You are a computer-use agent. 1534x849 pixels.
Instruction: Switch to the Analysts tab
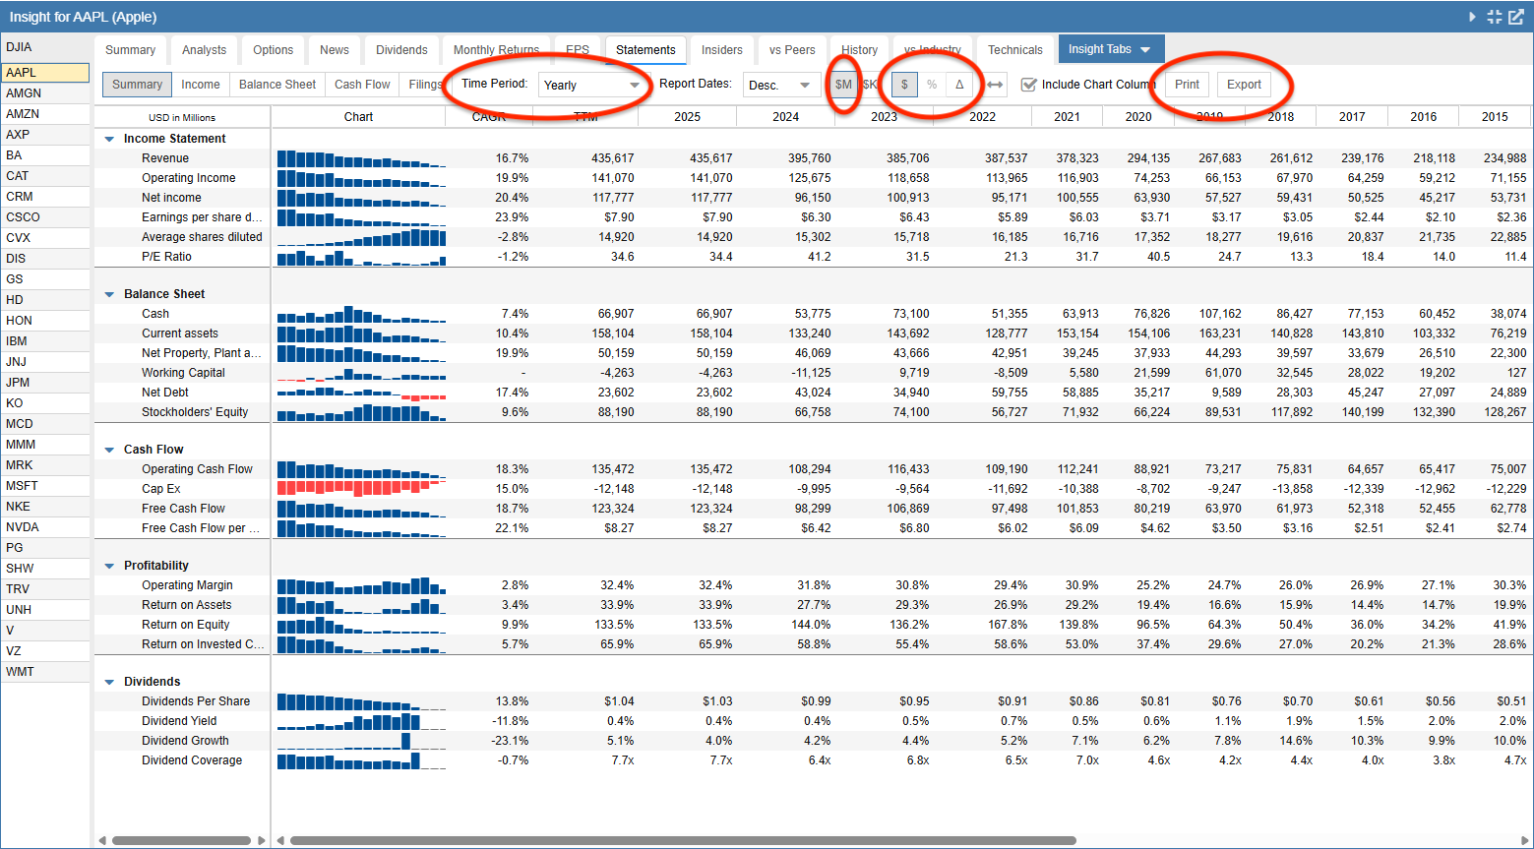[x=204, y=50]
